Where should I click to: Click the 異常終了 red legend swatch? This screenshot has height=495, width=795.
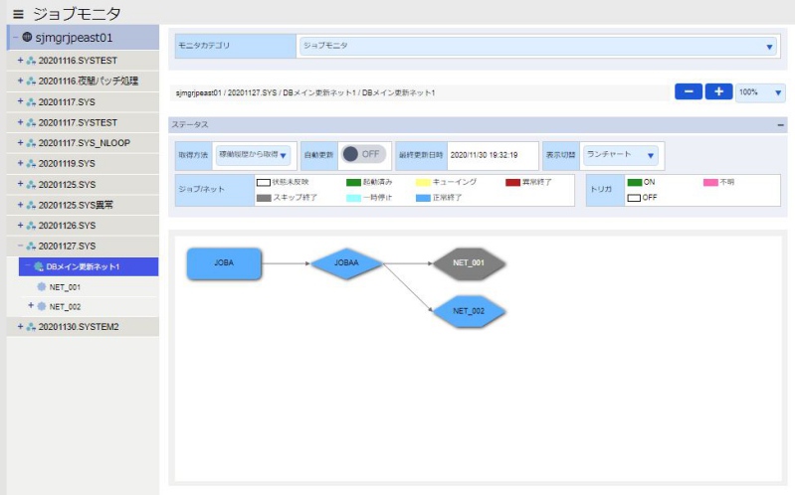coord(512,183)
